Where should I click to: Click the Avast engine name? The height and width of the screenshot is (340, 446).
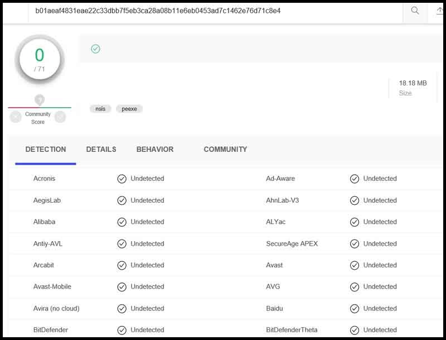click(x=274, y=265)
